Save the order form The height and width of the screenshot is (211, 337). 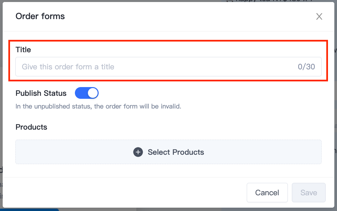309,193
